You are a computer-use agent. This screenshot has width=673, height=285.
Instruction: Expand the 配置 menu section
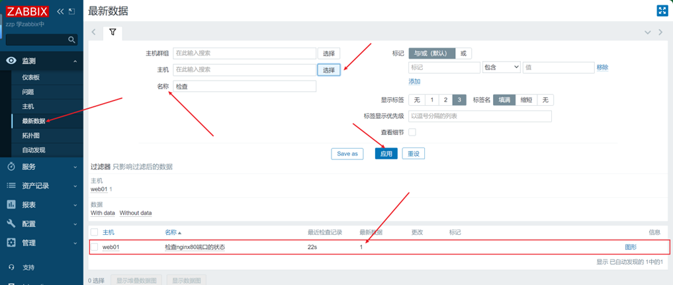(x=75, y=224)
